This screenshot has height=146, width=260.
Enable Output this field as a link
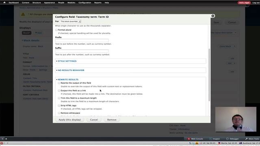click(x=59, y=90)
